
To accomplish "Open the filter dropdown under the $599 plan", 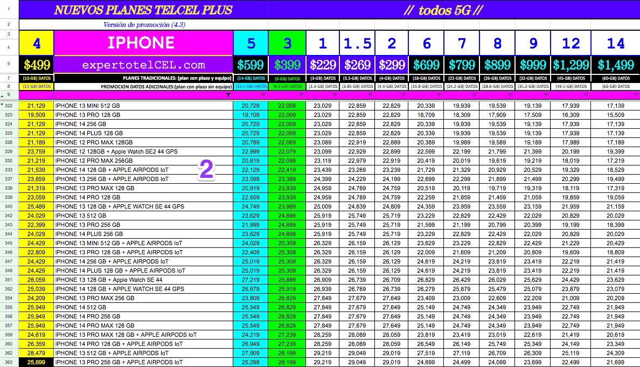I will click(263, 95).
